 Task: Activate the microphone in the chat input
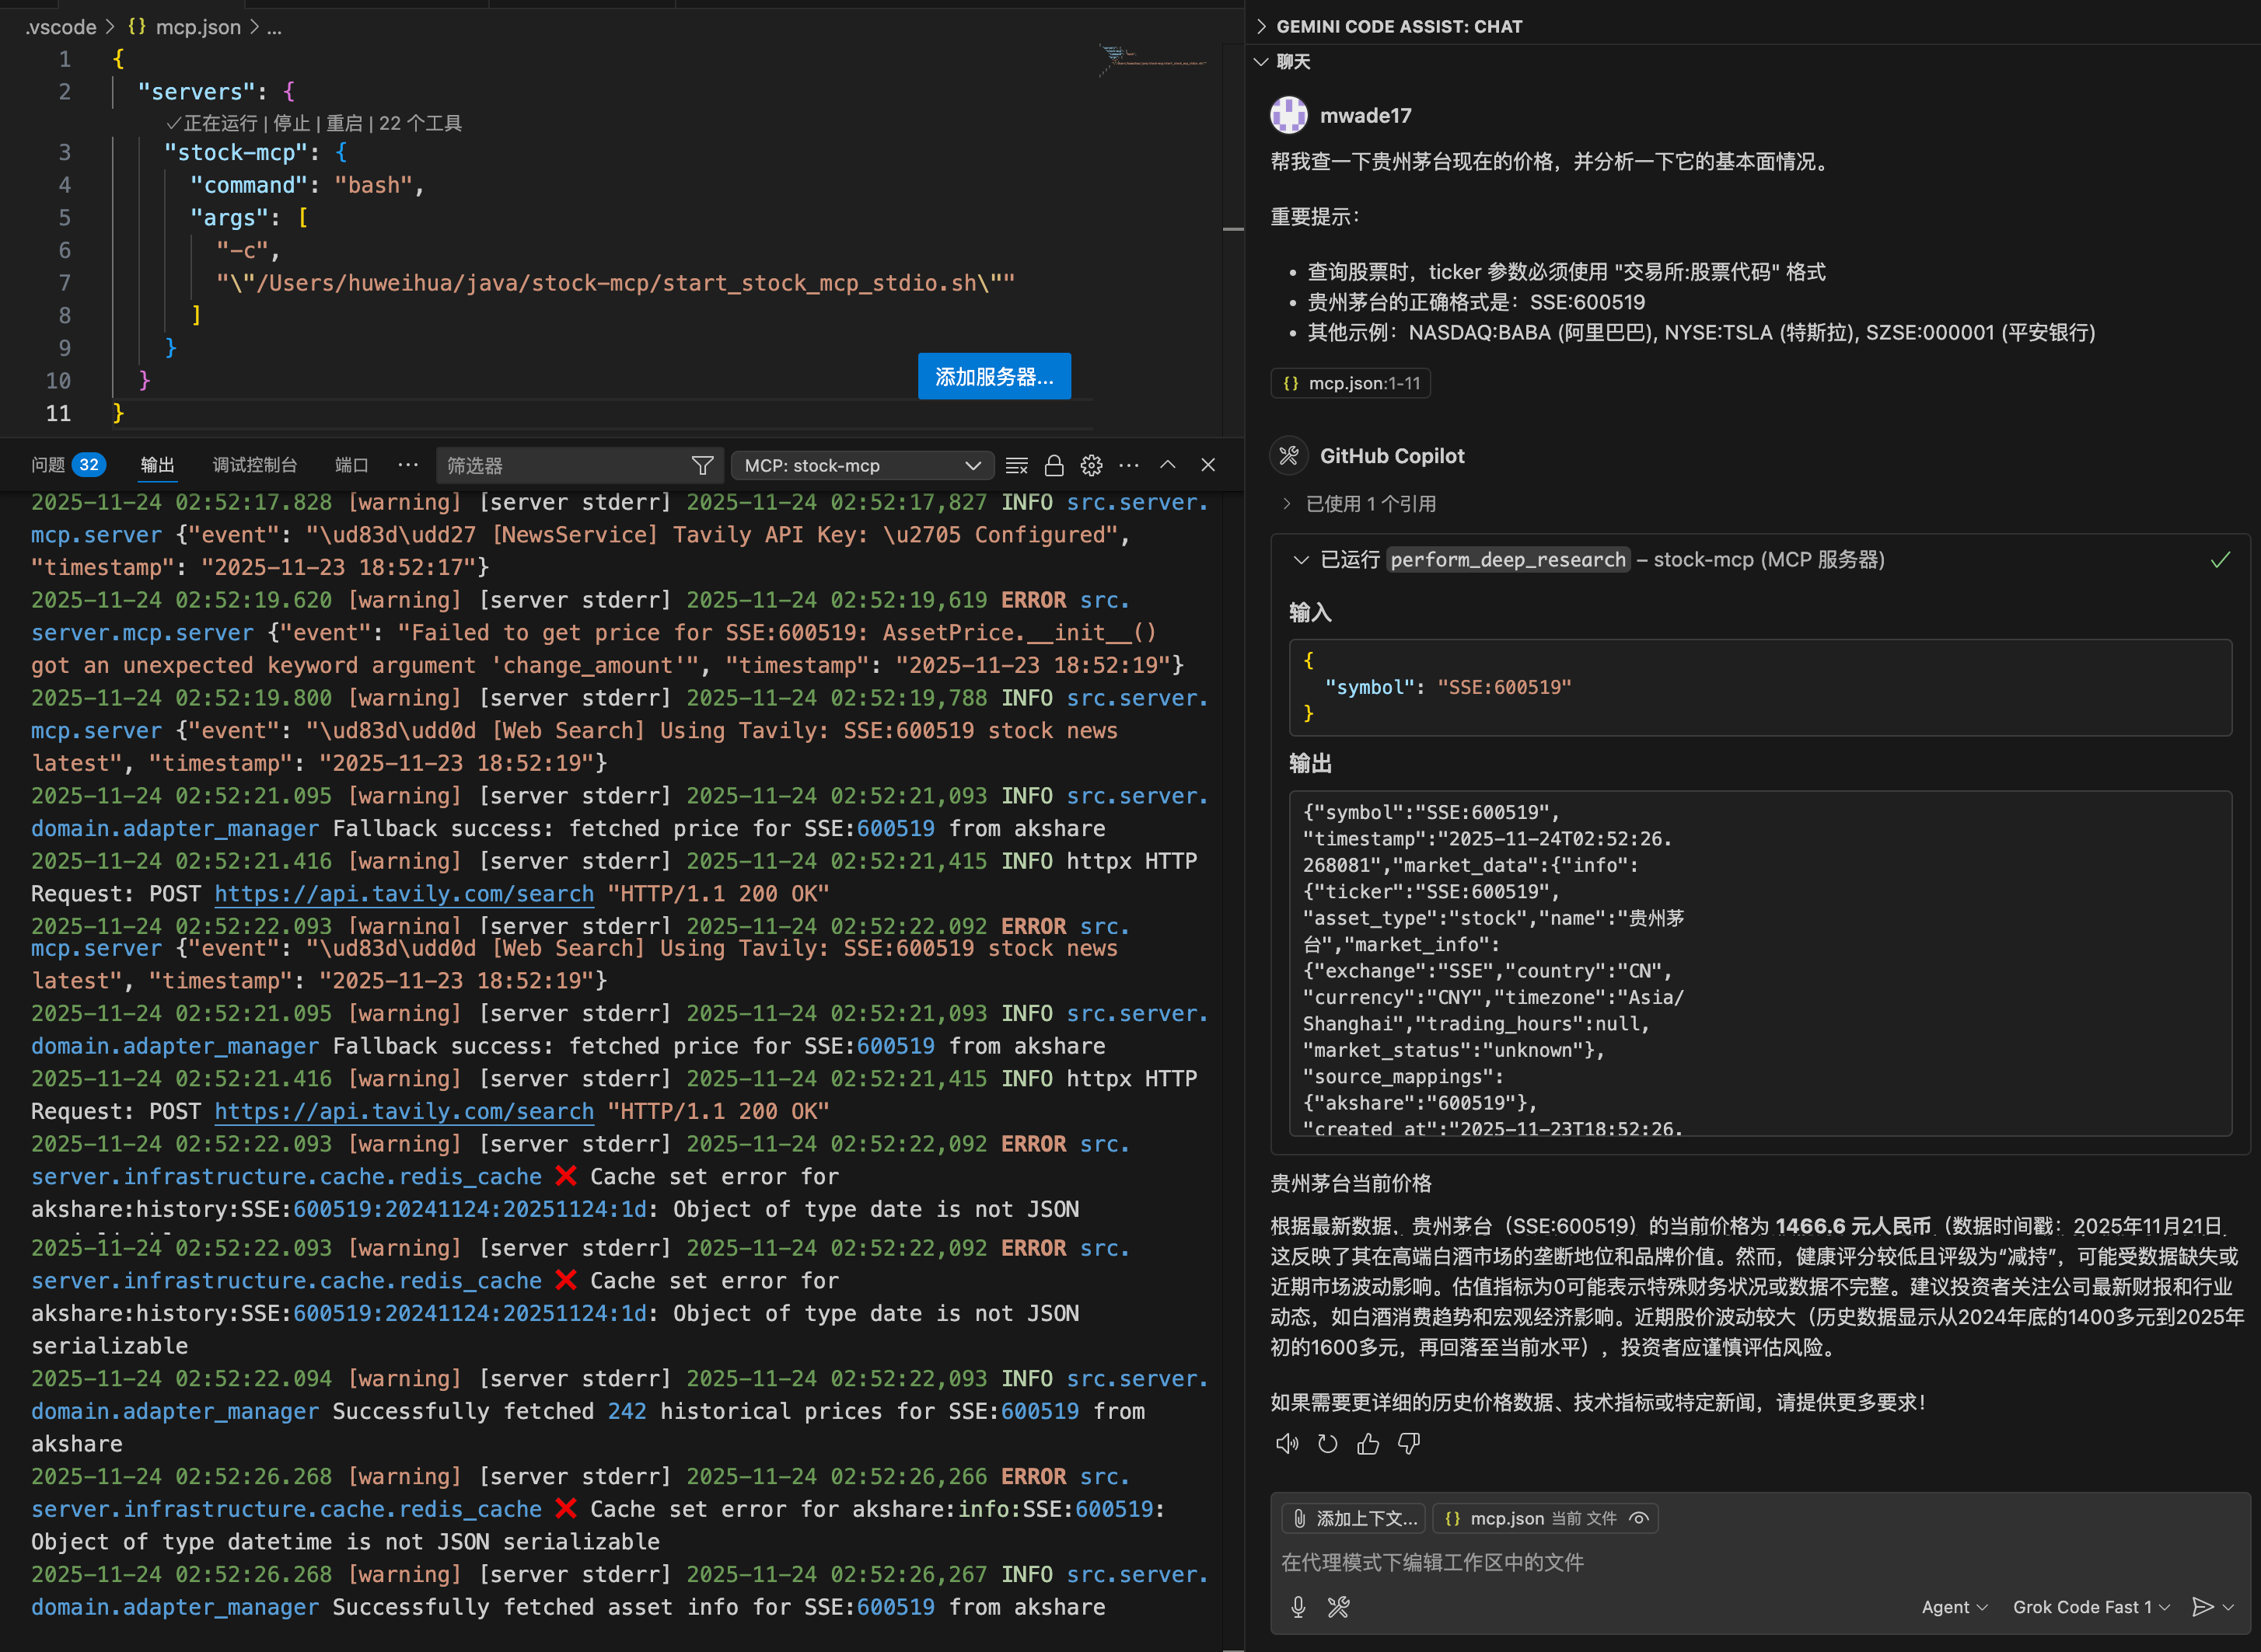pyautogui.click(x=1298, y=1607)
